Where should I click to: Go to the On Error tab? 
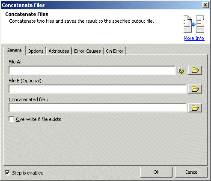tap(115, 51)
